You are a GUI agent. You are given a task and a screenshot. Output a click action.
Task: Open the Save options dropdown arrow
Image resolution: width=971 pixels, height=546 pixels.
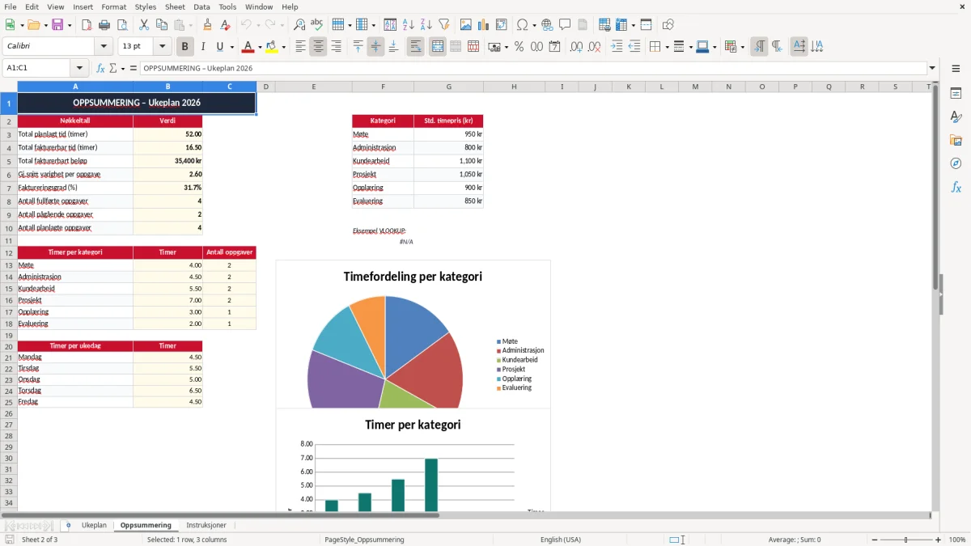pyautogui.click(x=69, y=25)
